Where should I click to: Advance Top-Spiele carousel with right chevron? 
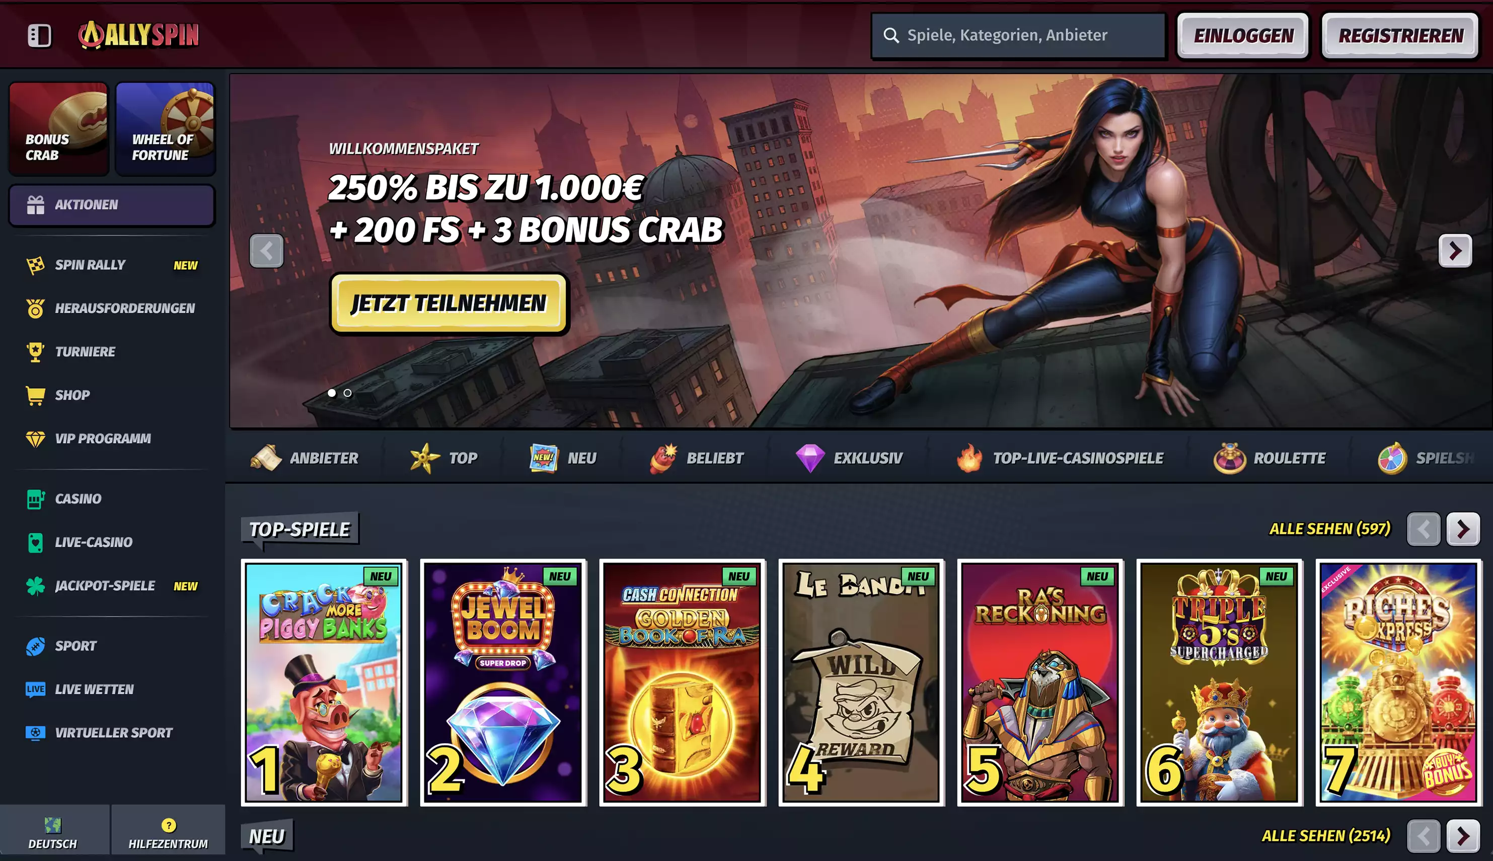pyautogui.click(x=1463, y=529)
